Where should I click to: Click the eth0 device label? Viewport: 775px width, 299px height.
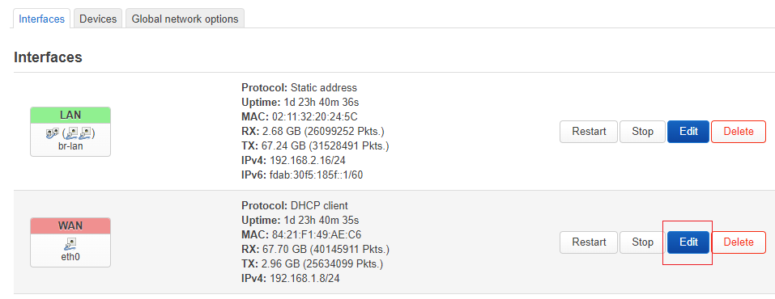(x=70, y=256)
